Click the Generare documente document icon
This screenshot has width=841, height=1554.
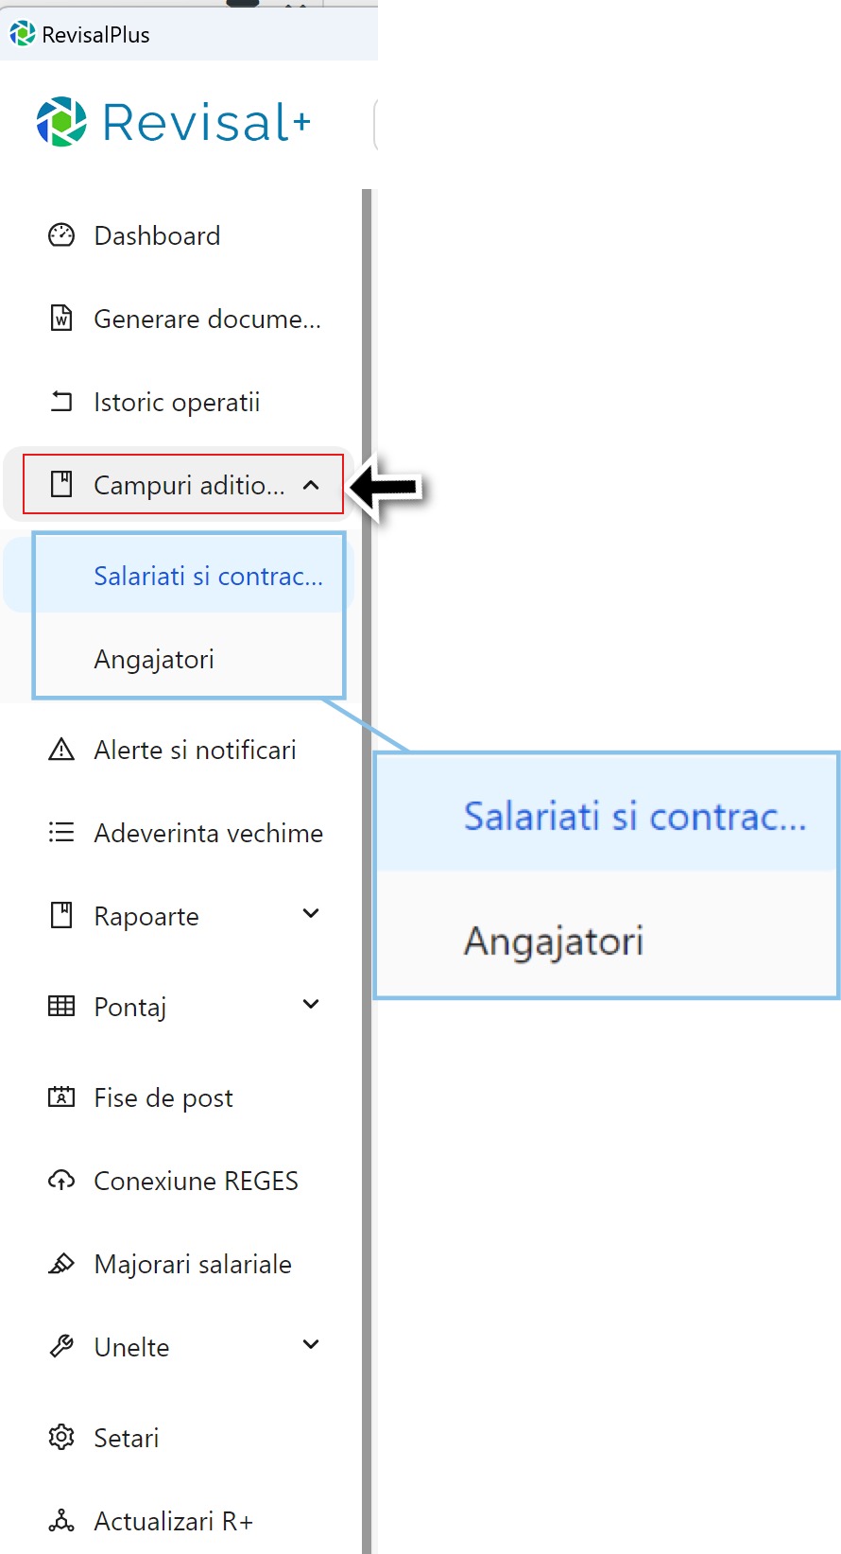point(60,319)
